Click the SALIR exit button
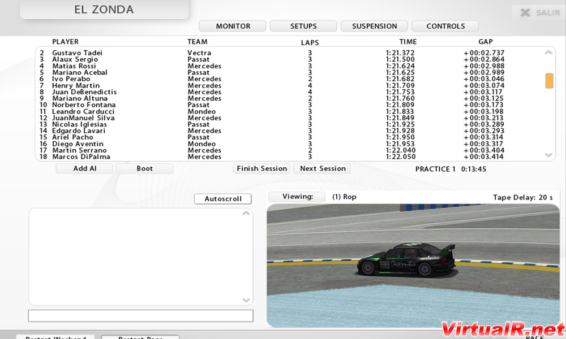The width and height of the screenshot is (566, 339). (540, 13)
